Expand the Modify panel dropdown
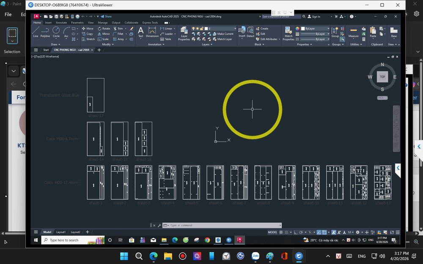Screen dimensions: 423x264 point(107,44)
